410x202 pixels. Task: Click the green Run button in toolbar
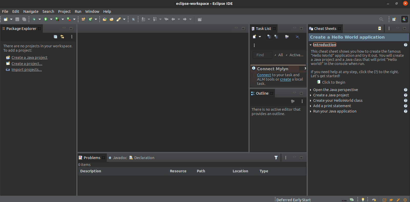tap(46, 19)
